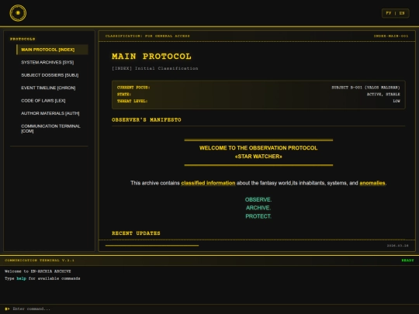This screenshot has width=419, height=314.
Task: Click the 'CURRENT FOCUS:' label
Action: 133,88
